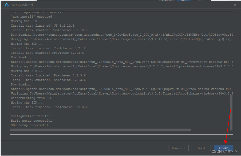Click the Next button

[x=201, y=148]
